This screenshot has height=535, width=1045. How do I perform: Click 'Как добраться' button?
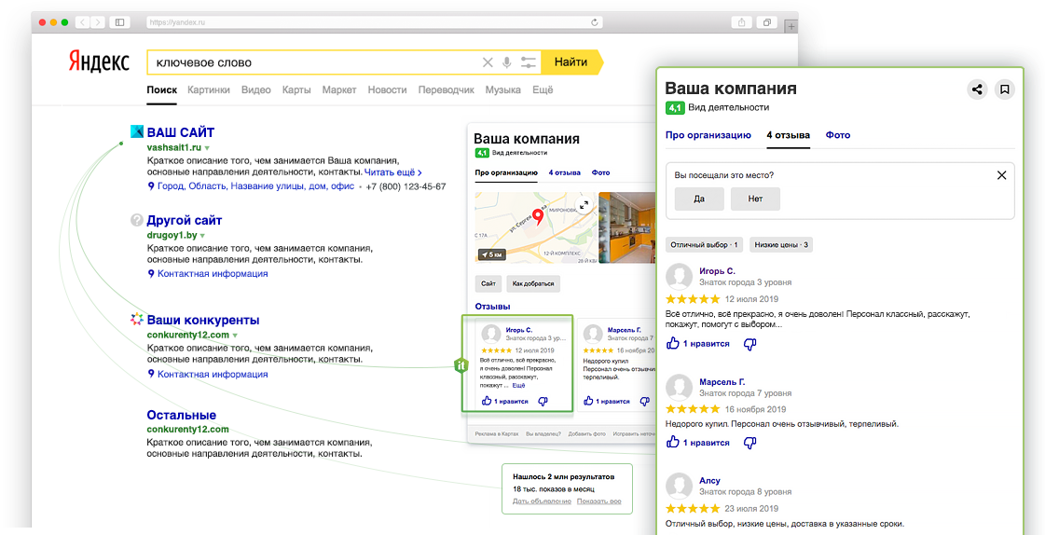coord(532,284)
